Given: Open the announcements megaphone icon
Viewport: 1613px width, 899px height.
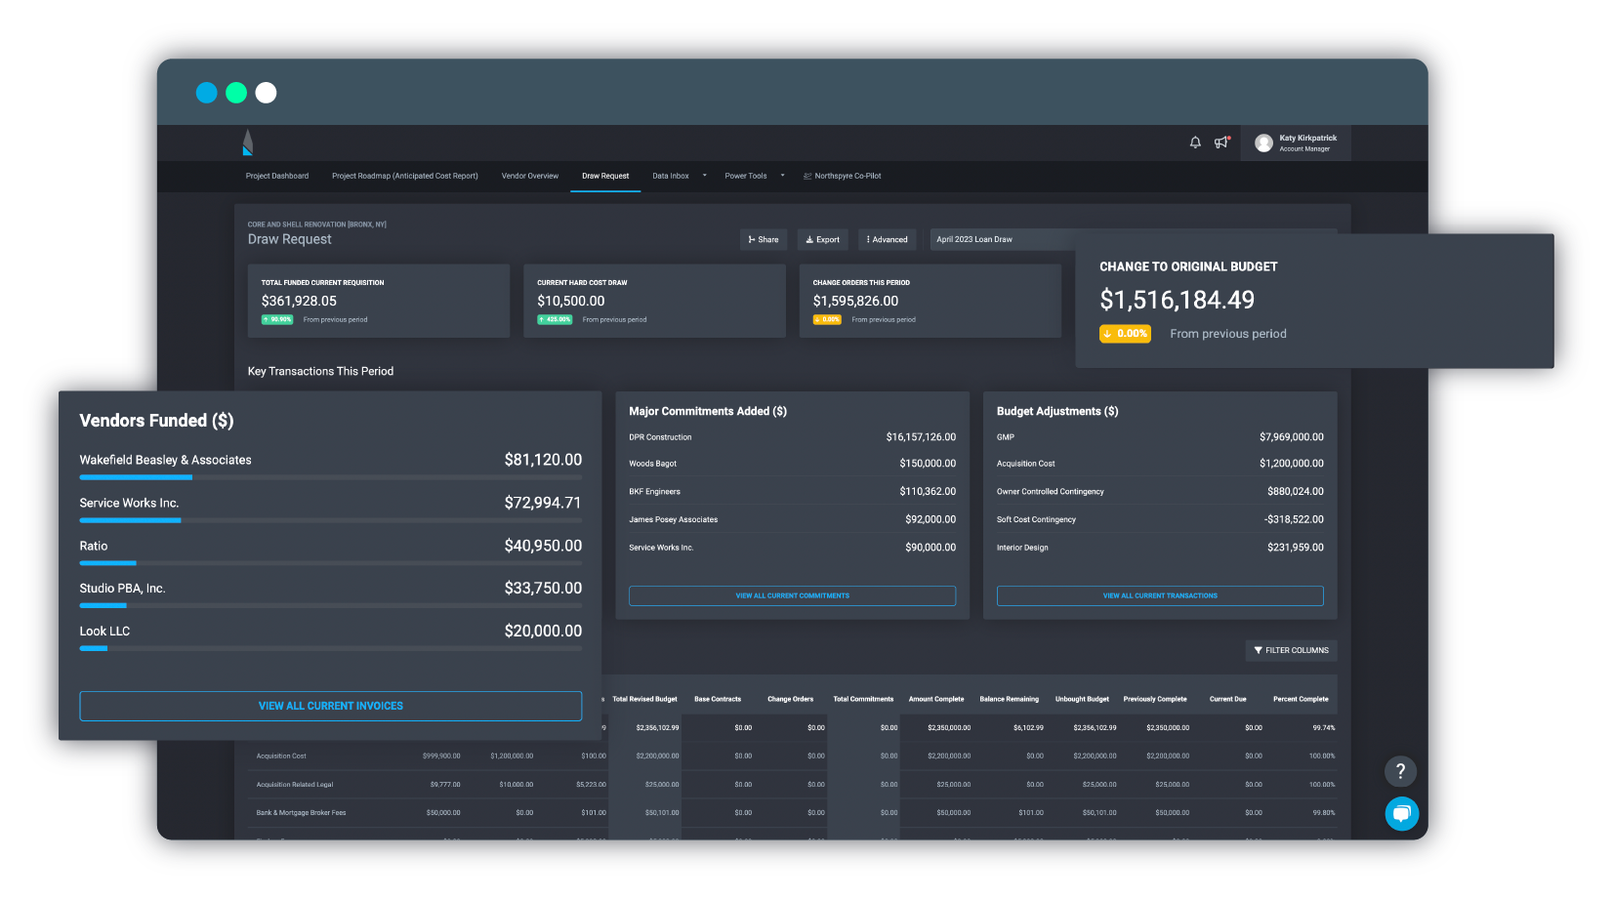Looking at the screenshot, I should click(x=1221, y=143).
